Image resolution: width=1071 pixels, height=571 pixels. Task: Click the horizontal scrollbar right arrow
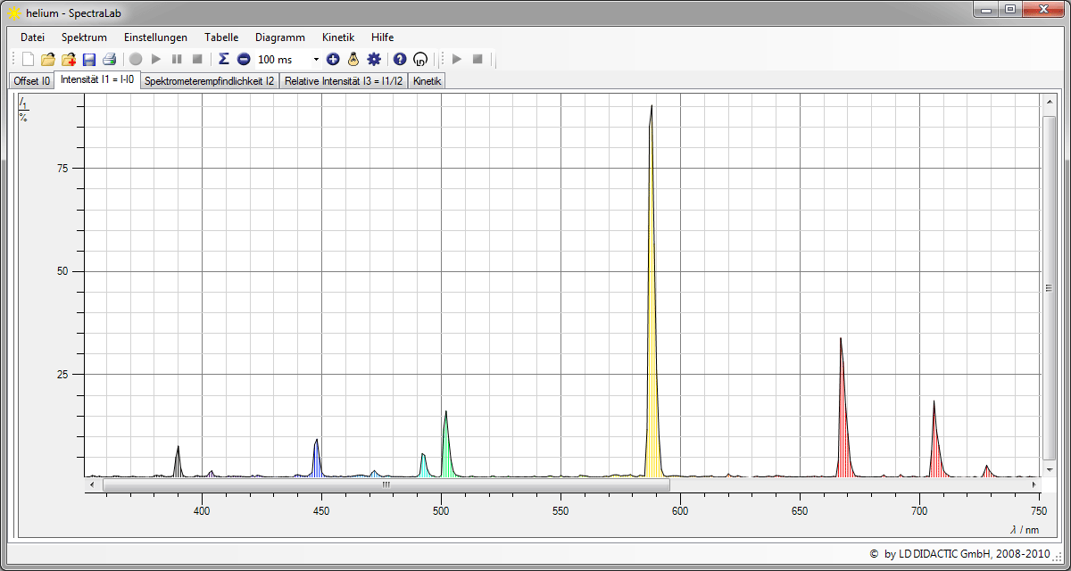pyautogui.click(x=1034, y=484)
